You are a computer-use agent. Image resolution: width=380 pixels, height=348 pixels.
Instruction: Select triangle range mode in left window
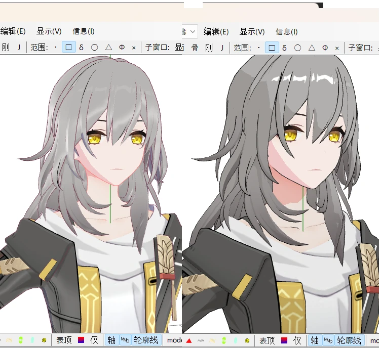click(108, 47)
